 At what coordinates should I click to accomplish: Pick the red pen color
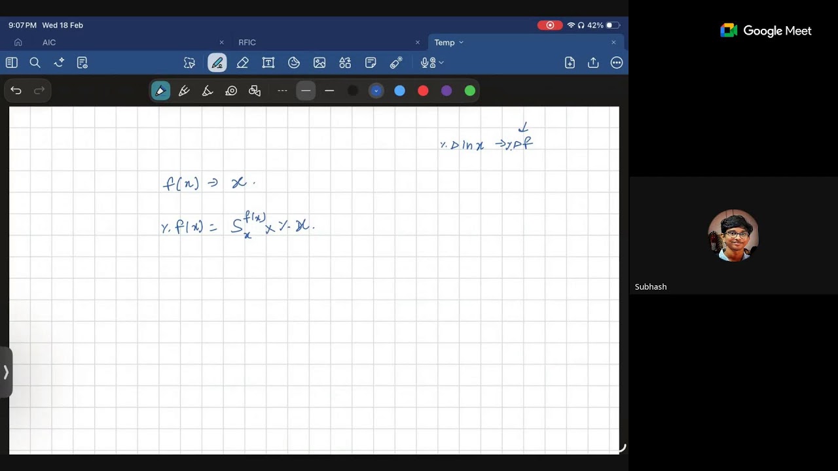coord(423,91)
